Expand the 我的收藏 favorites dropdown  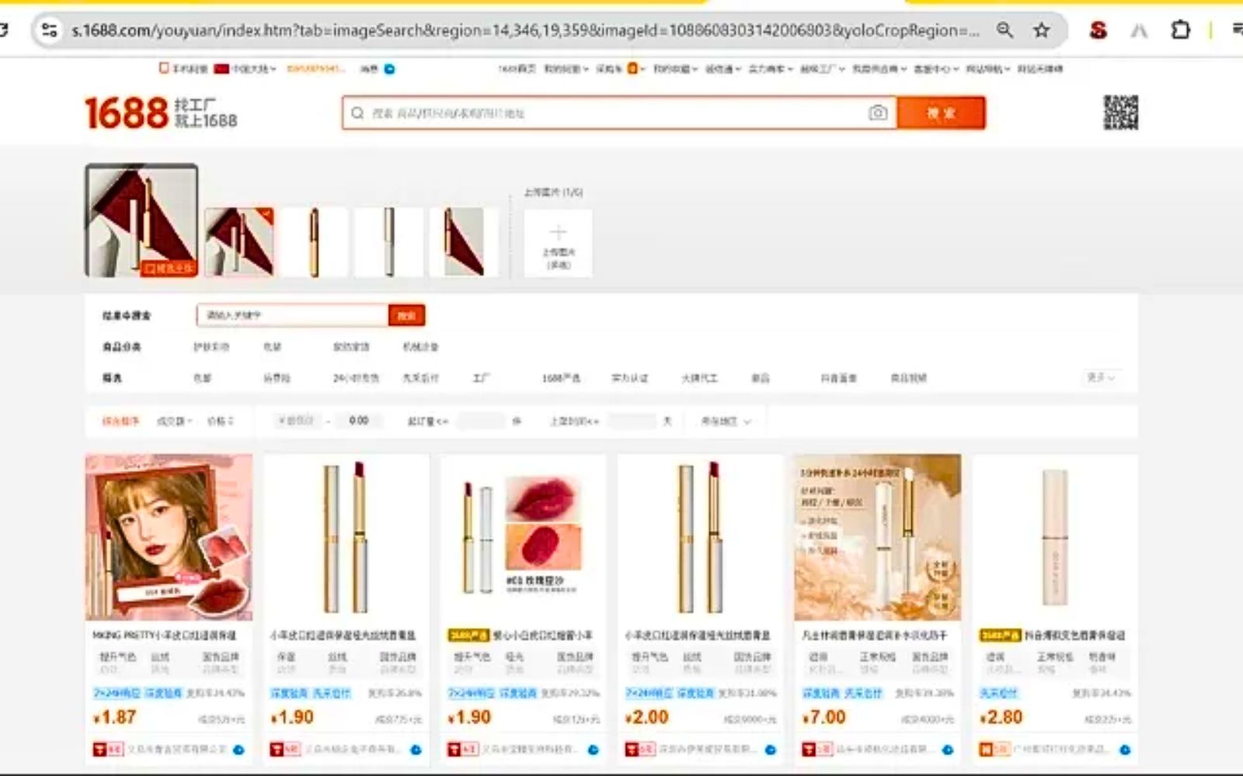(x=675, y=69)
